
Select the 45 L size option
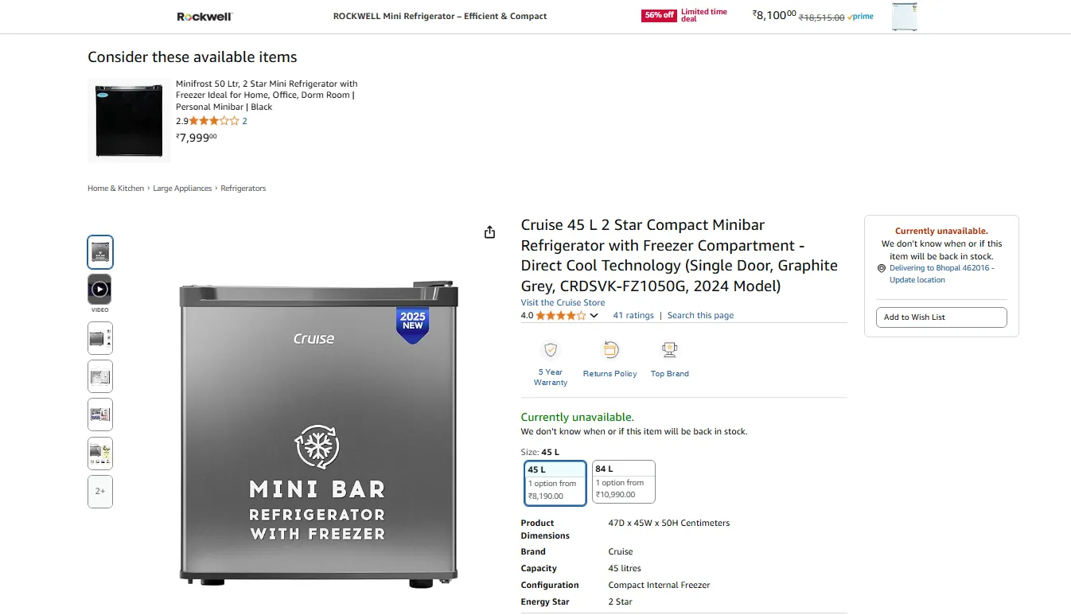(555, 483)
